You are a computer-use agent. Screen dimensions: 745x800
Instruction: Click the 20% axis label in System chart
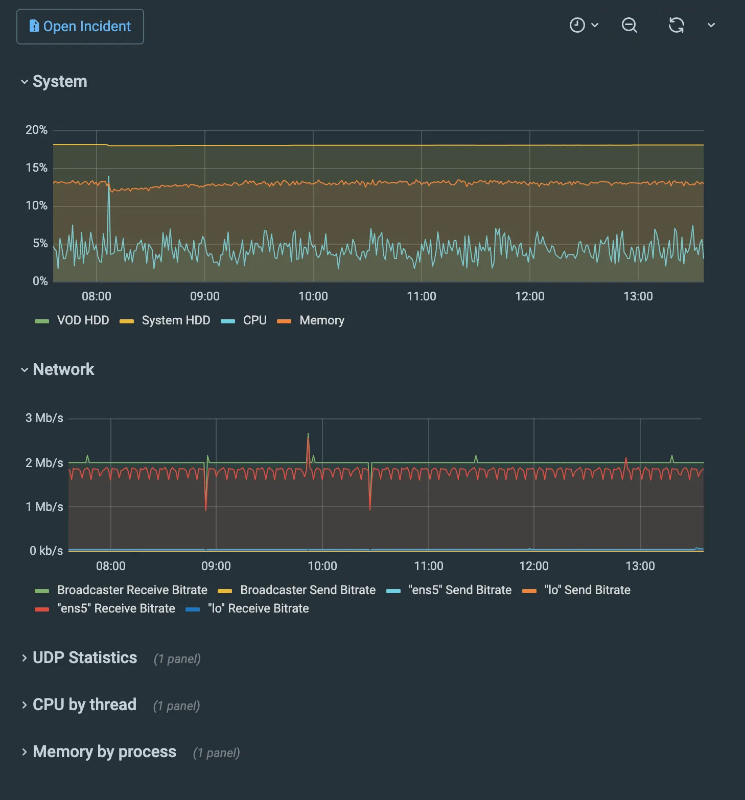click(x=37, y=130)
